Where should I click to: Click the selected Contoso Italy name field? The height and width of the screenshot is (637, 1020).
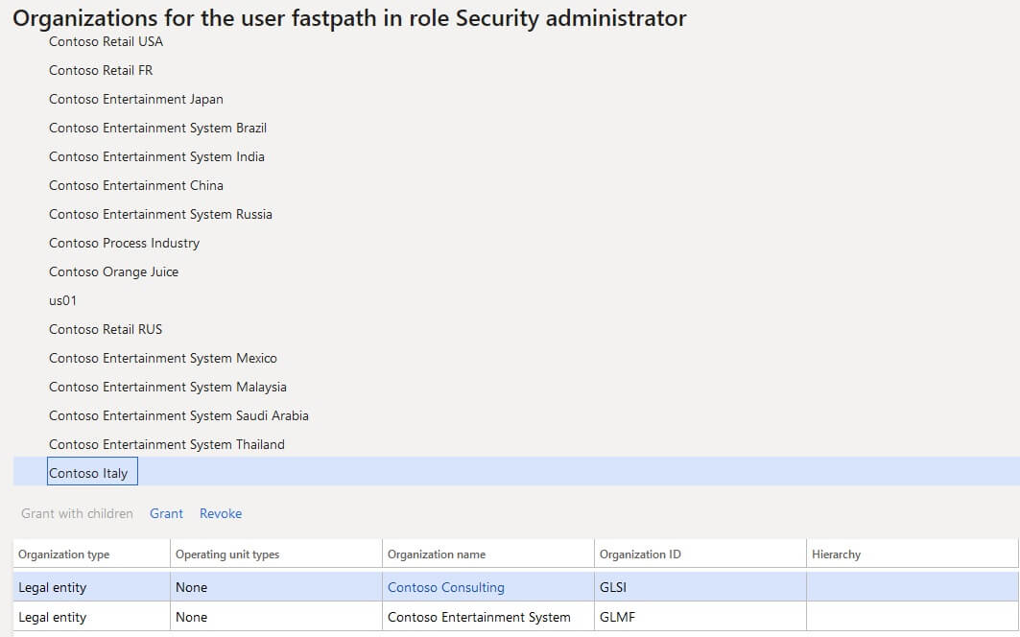tap(92, 471)
